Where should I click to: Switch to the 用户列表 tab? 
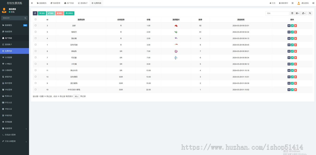tap(69, 3)
